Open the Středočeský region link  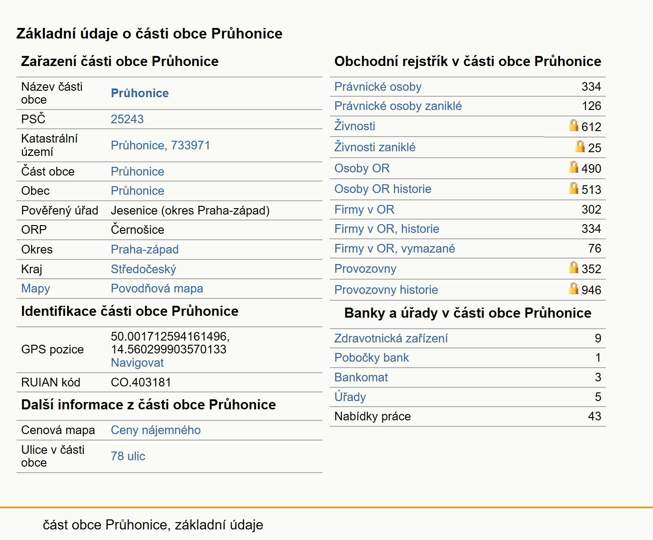pos(143,269)
